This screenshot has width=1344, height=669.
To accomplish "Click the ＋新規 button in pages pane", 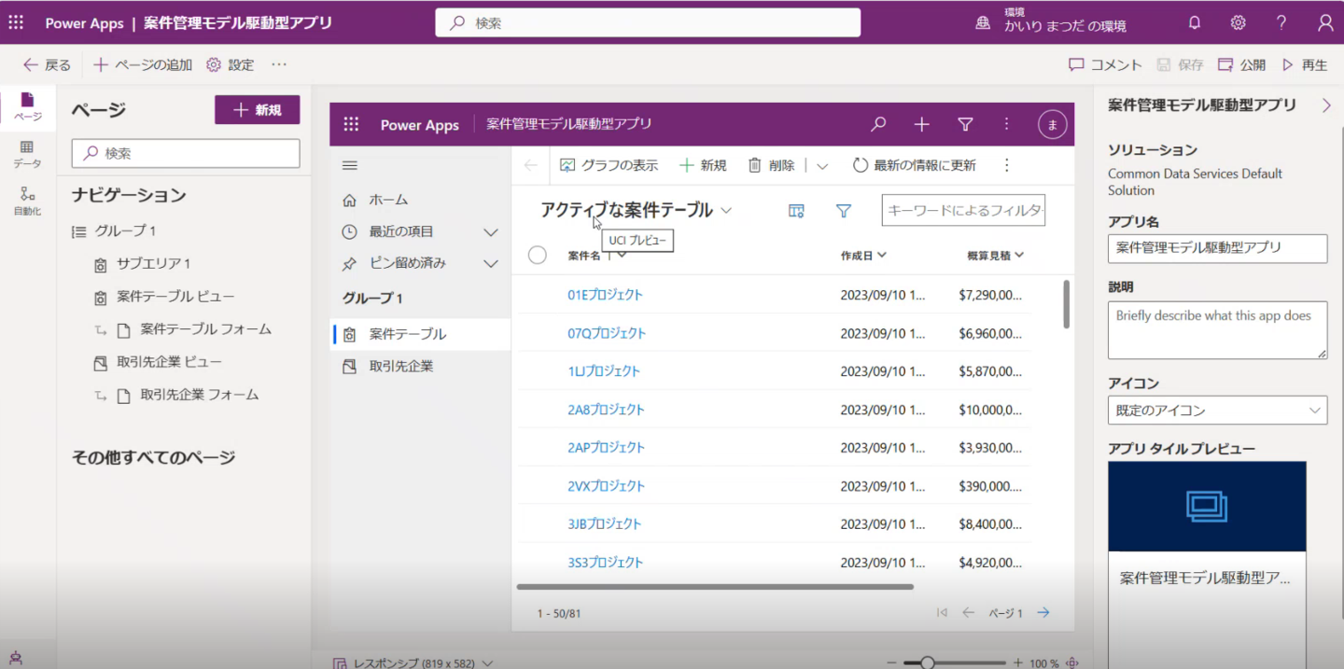I will (x=258, y=109).
